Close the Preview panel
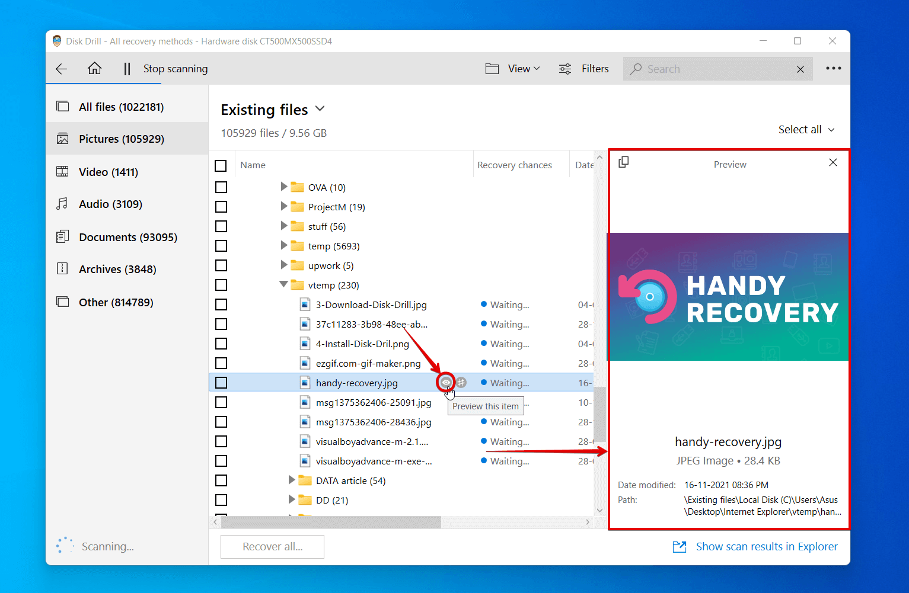The image size is (909, 593). click(833, 162)
